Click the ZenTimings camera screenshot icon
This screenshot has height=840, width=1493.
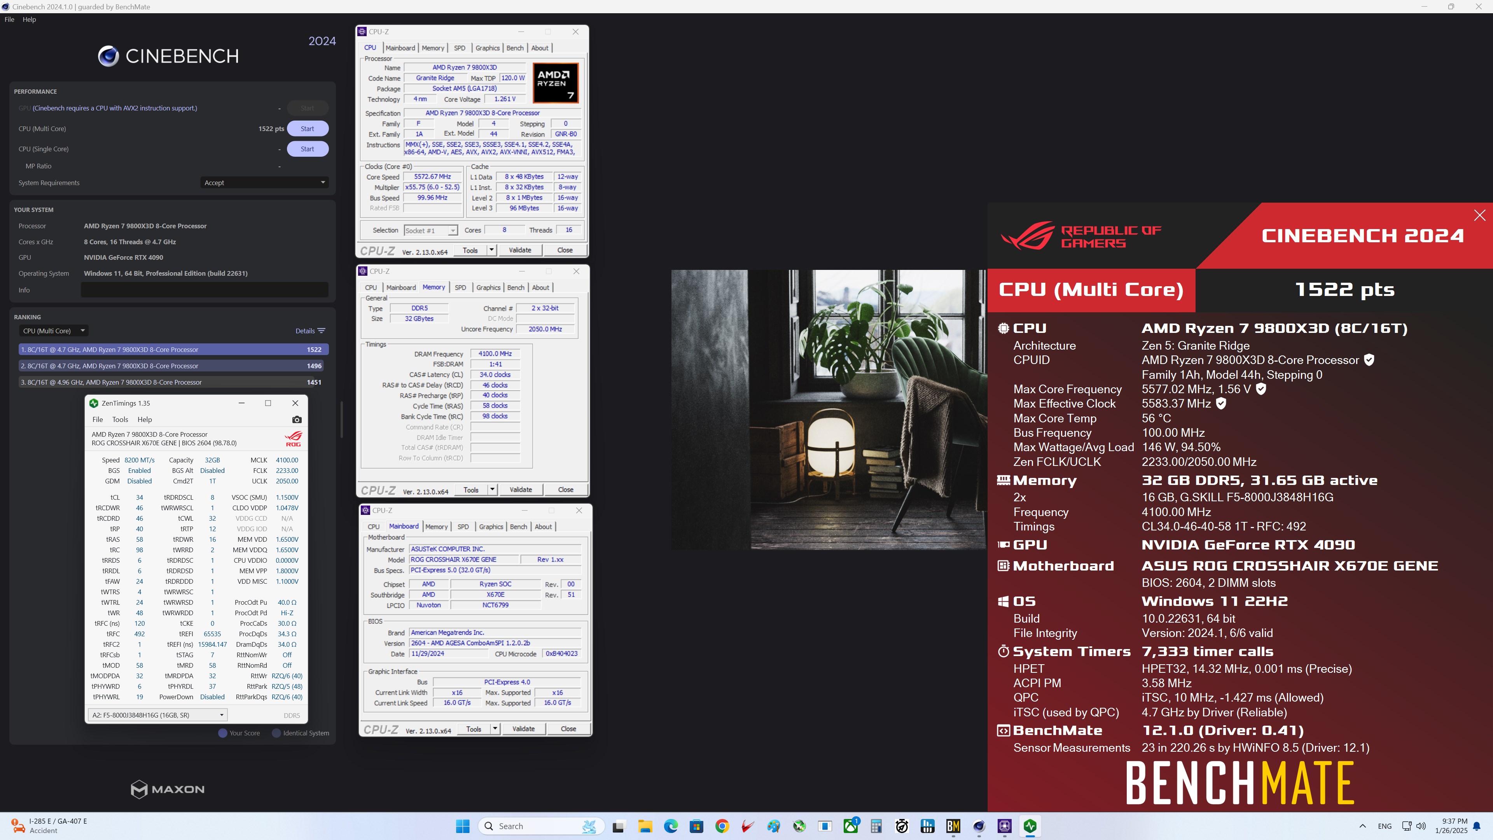tap(297, 419)
